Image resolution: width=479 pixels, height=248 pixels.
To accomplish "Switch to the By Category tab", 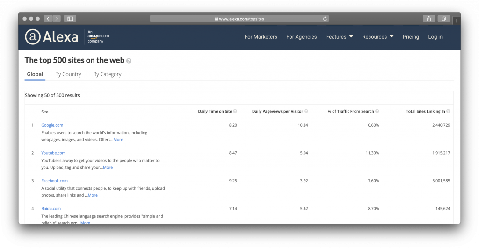I will click(x=107, y=74).
